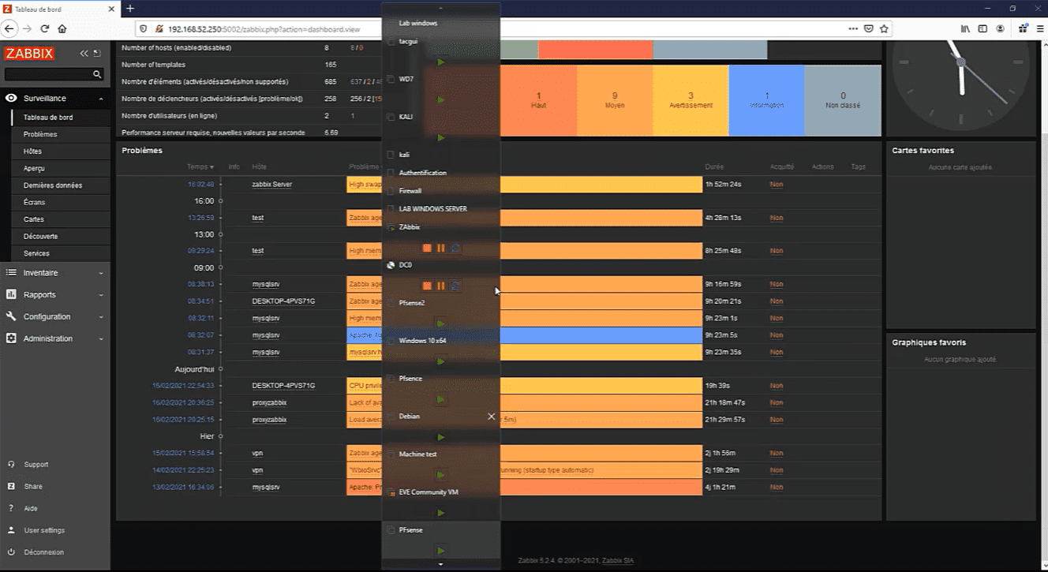The height and width of the screenshot is (572, 1048).
Task: Click the search magnifier in the Zabbix sidebar
Action: pos(98,74)
